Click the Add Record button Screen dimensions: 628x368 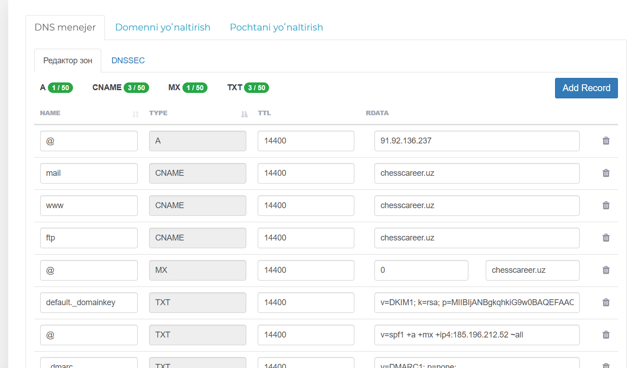tap(586, 88)
